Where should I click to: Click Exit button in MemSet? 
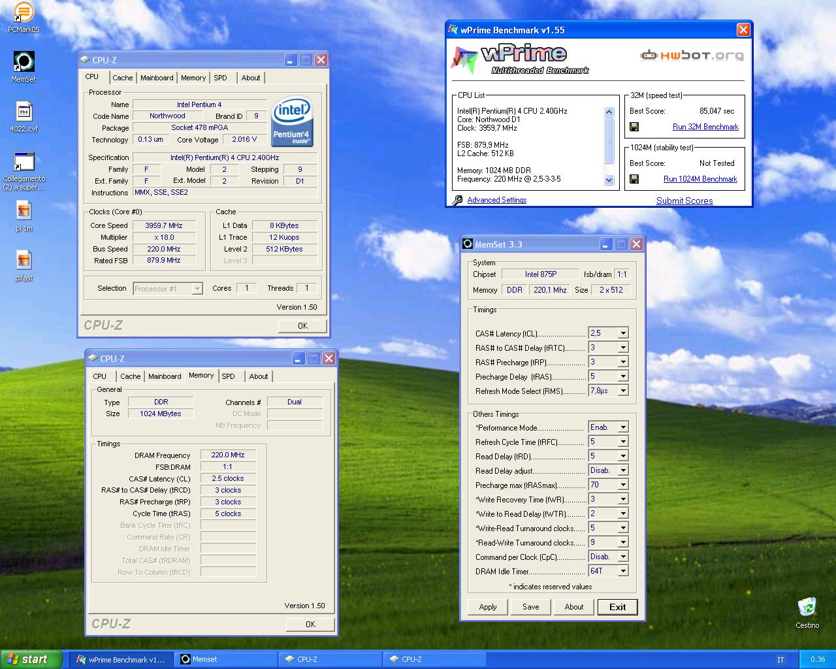point(618,607)
